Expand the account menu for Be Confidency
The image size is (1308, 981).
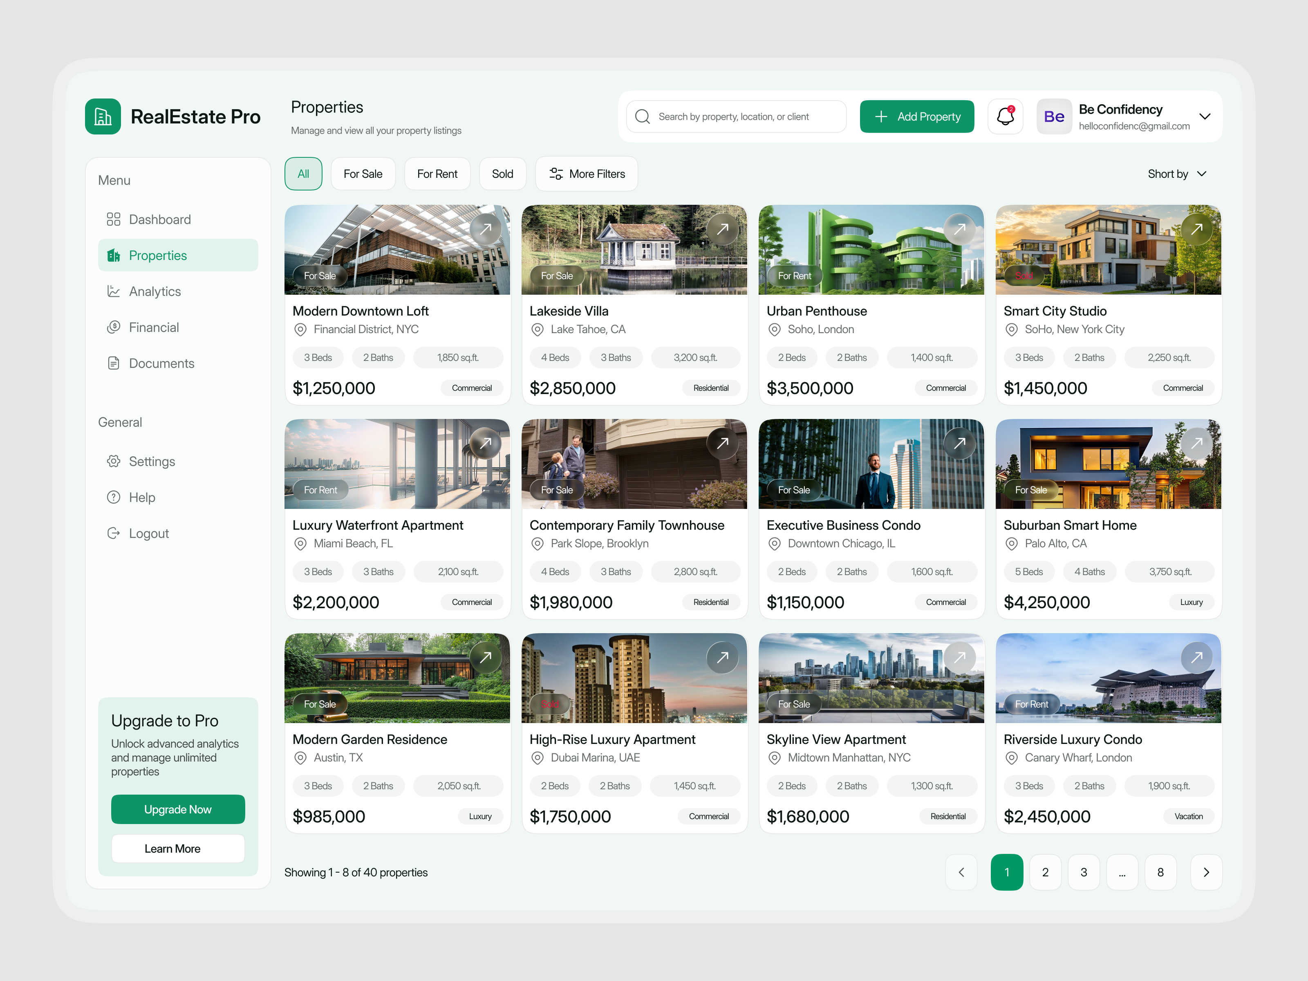coord(1205,116)
